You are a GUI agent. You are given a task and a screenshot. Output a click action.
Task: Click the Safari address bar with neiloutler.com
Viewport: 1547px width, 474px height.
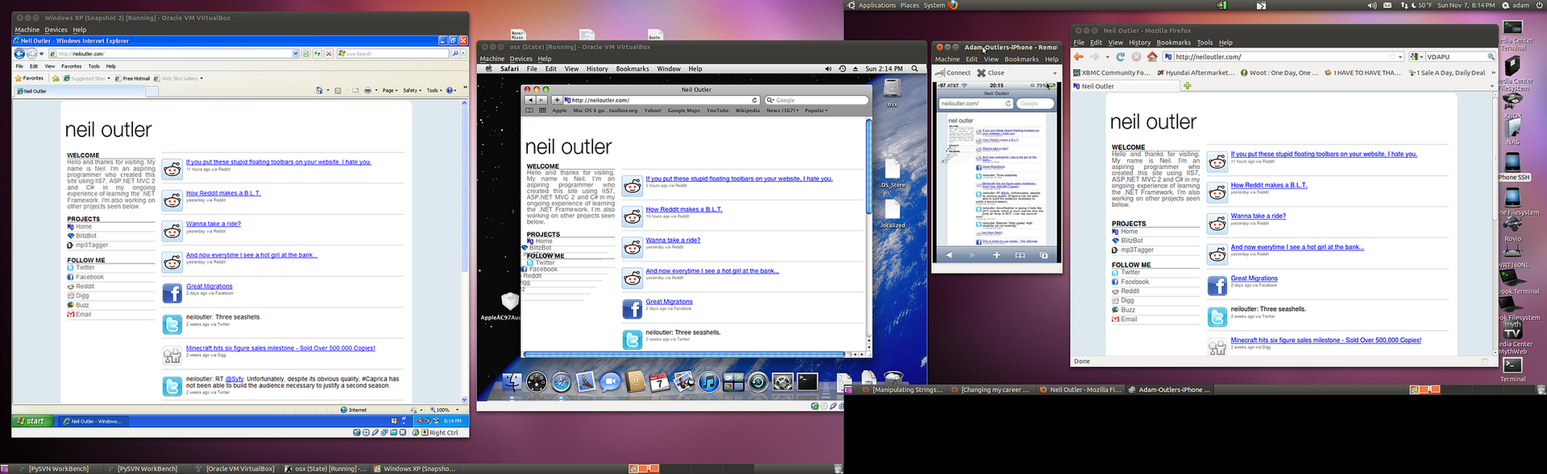(661, 101)
